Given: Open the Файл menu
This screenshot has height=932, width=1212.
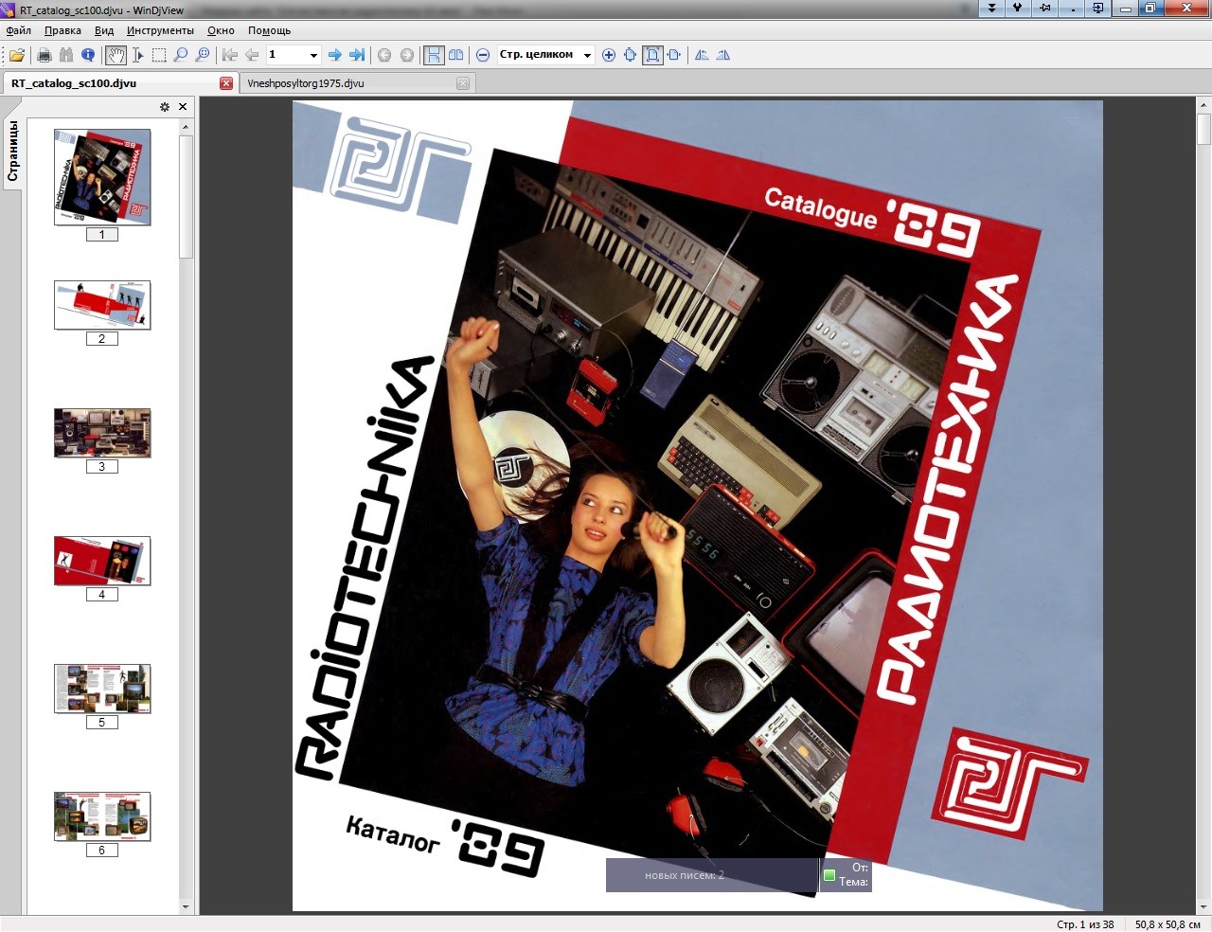Looking at the screenshot, I should (19, 30).
